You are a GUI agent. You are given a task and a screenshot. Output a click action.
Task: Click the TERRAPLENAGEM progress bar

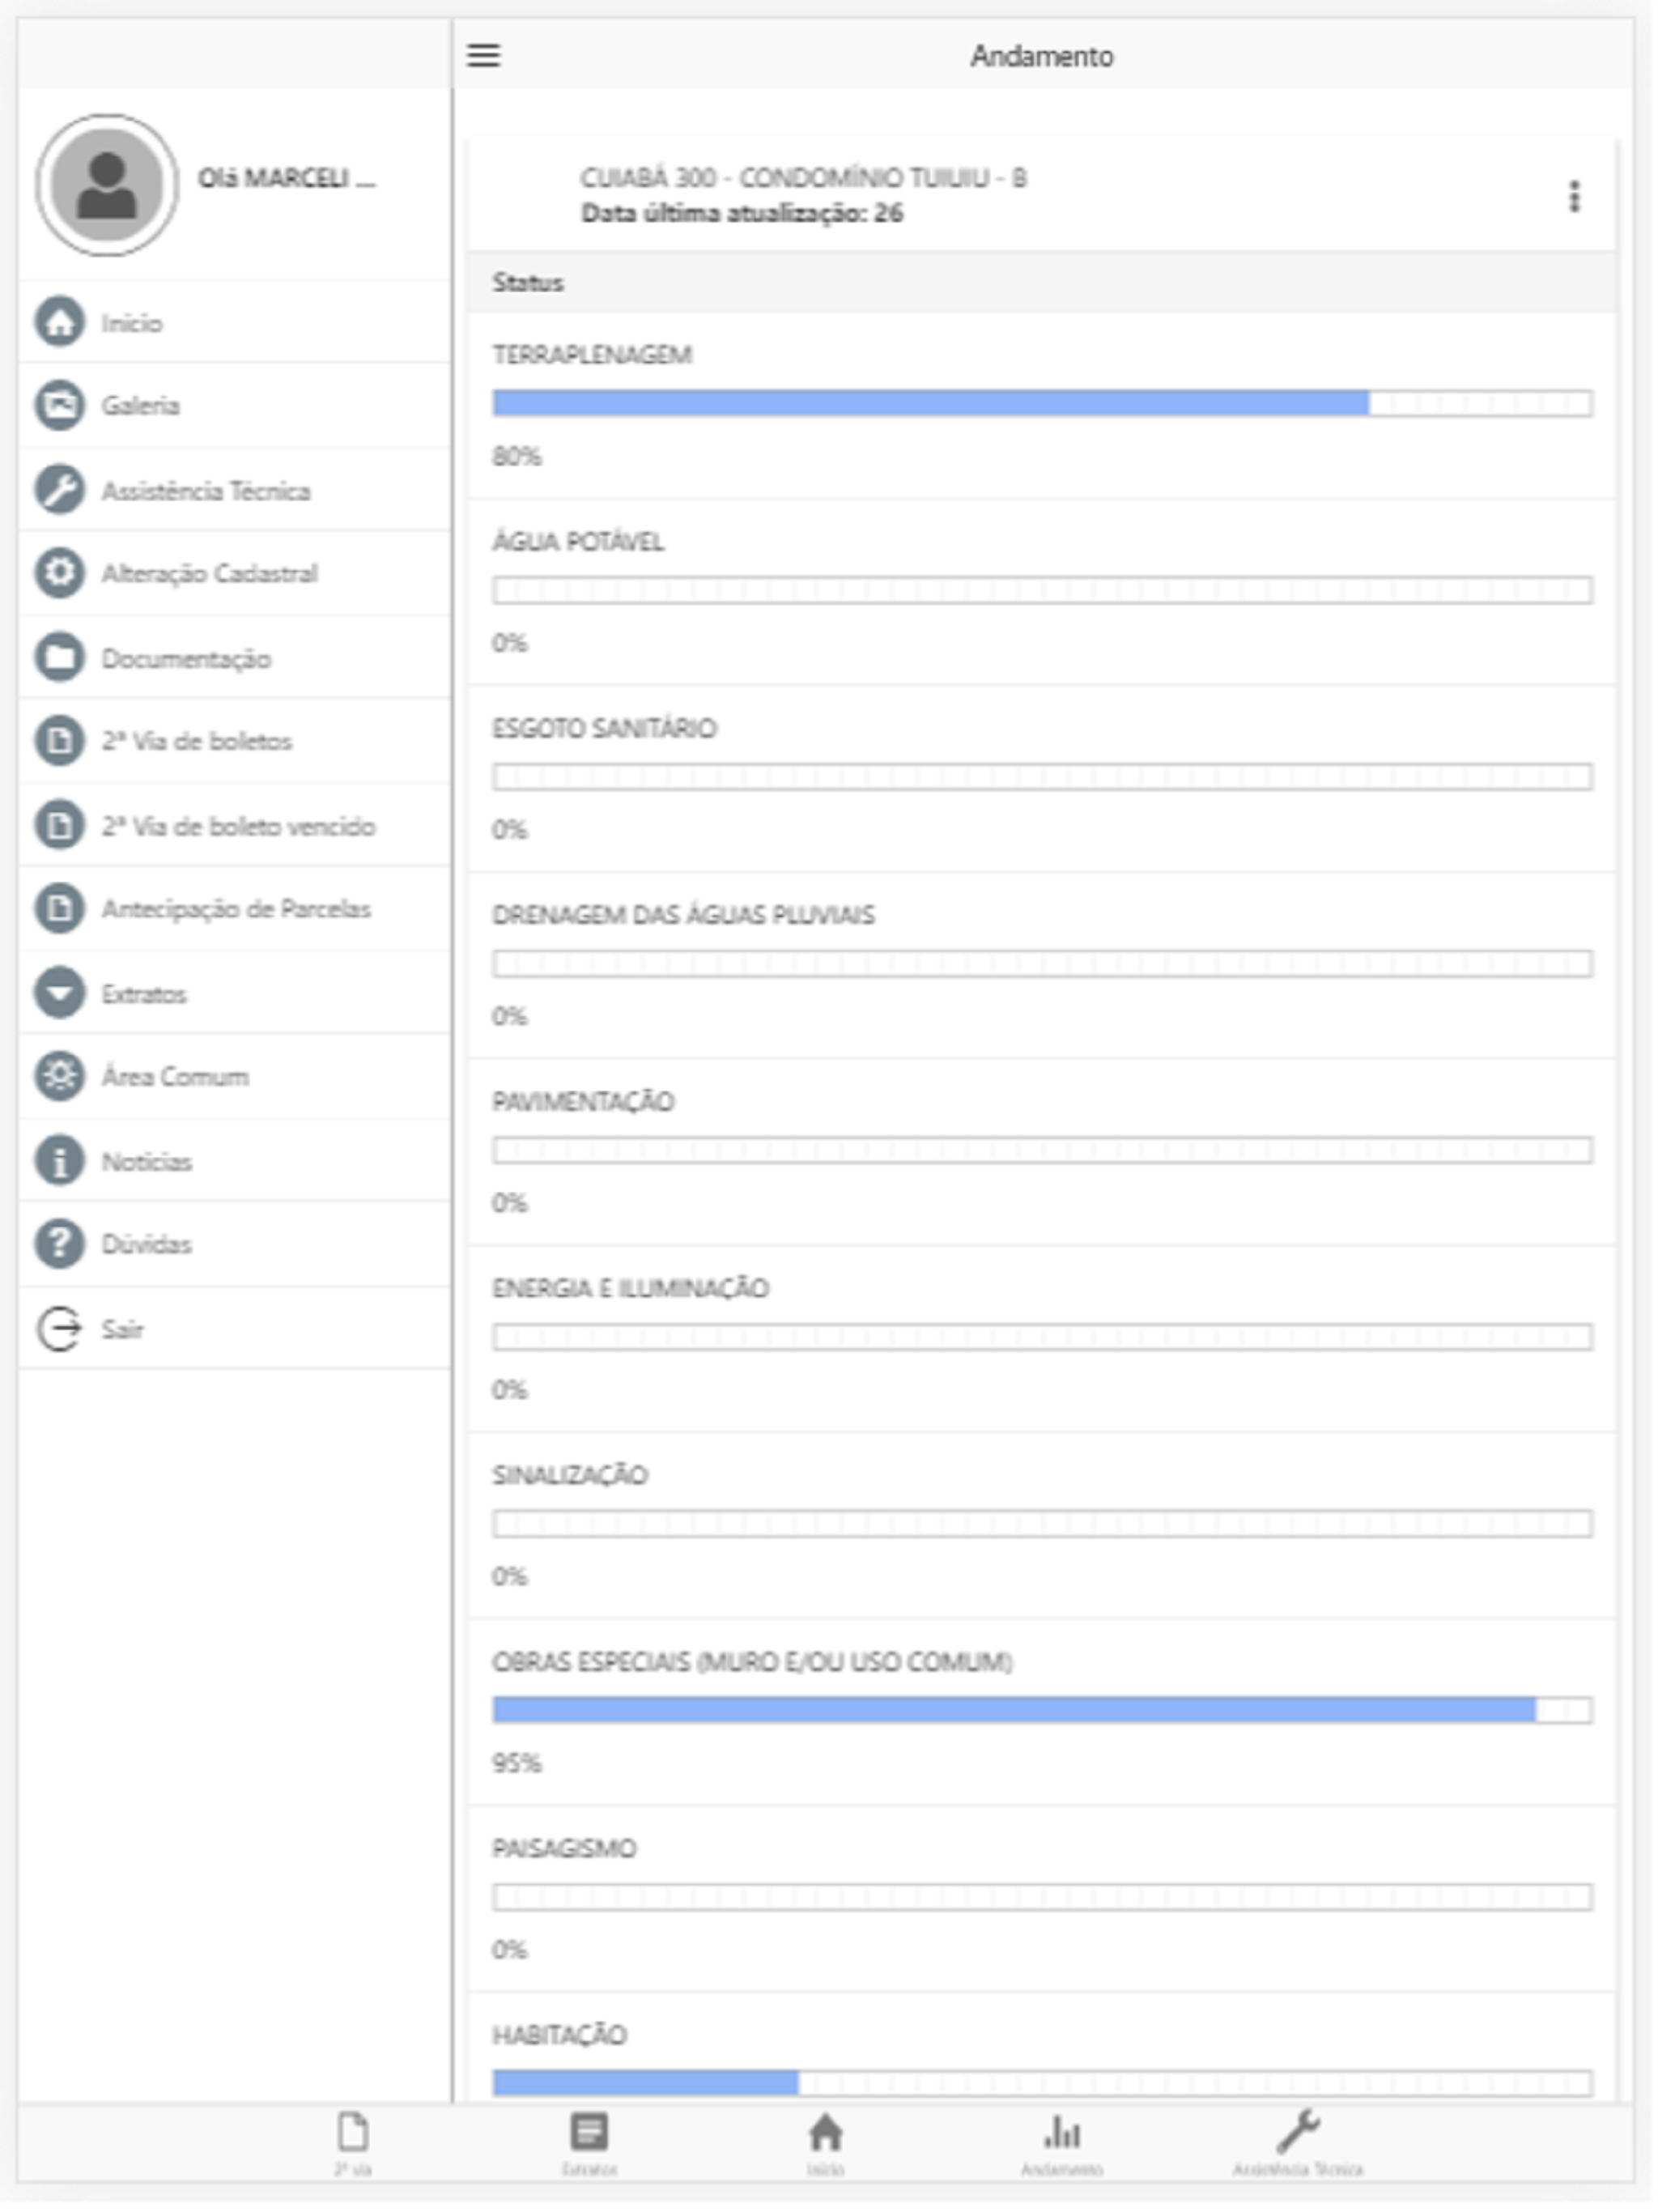[x=1042, y=403]
